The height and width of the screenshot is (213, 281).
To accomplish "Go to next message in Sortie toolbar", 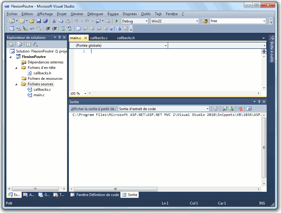I will [231, 109].
